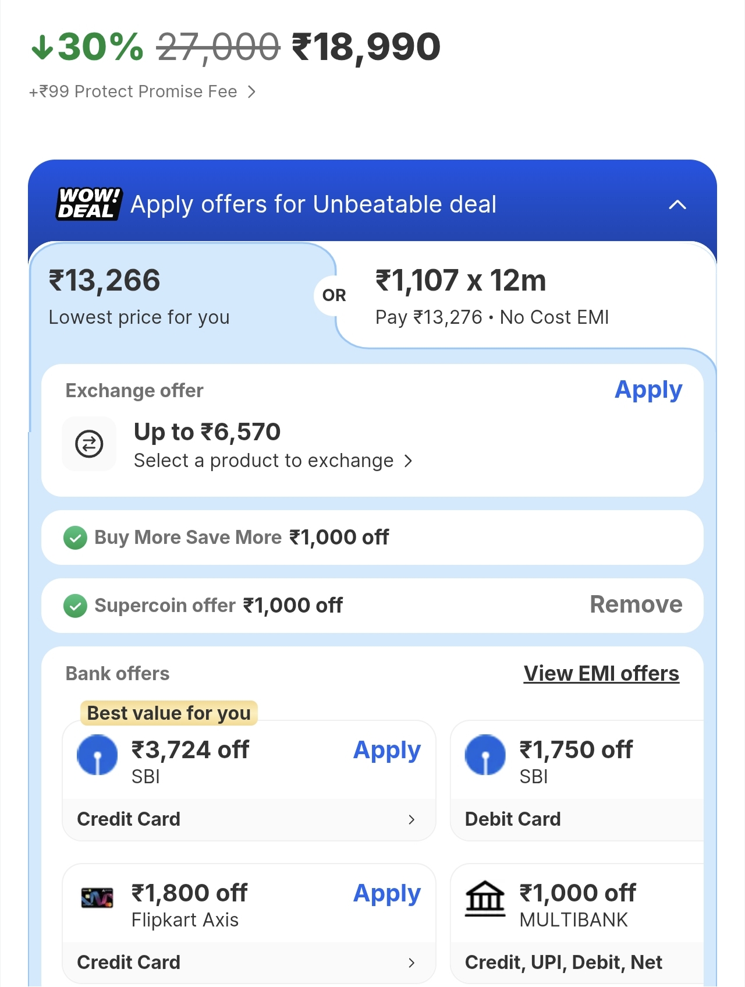This screenshot has height=987, width=745.
Task: Tap the MULTIBANK bank building icon
Action: [x=485, y=898]
